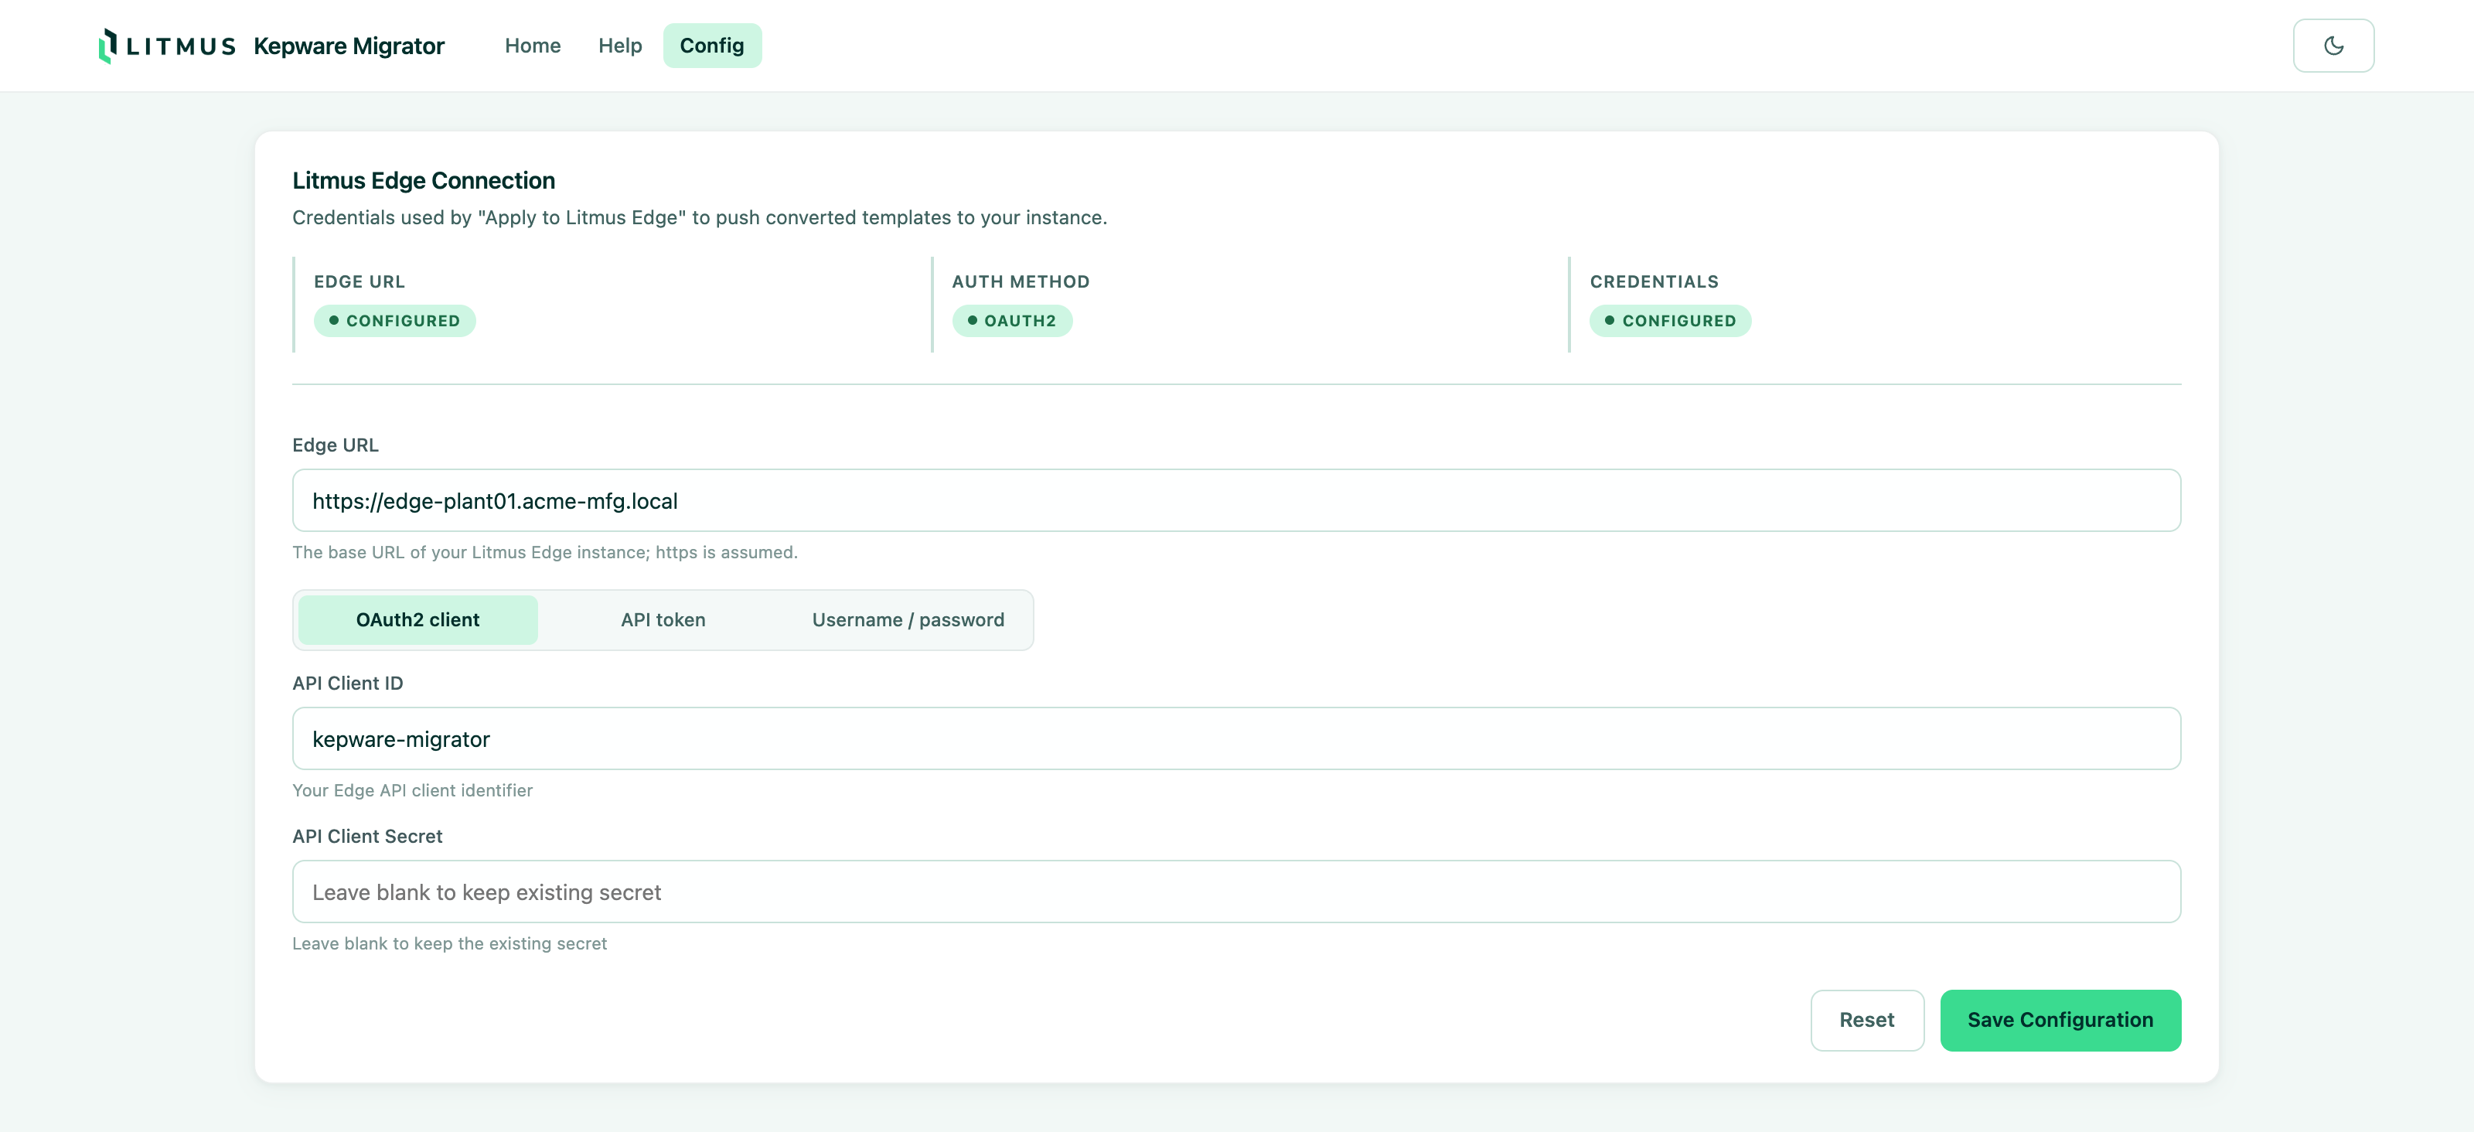Click into the API Client ID field
This screenshot has height=1132, width=2474.
coord(1236,738)
